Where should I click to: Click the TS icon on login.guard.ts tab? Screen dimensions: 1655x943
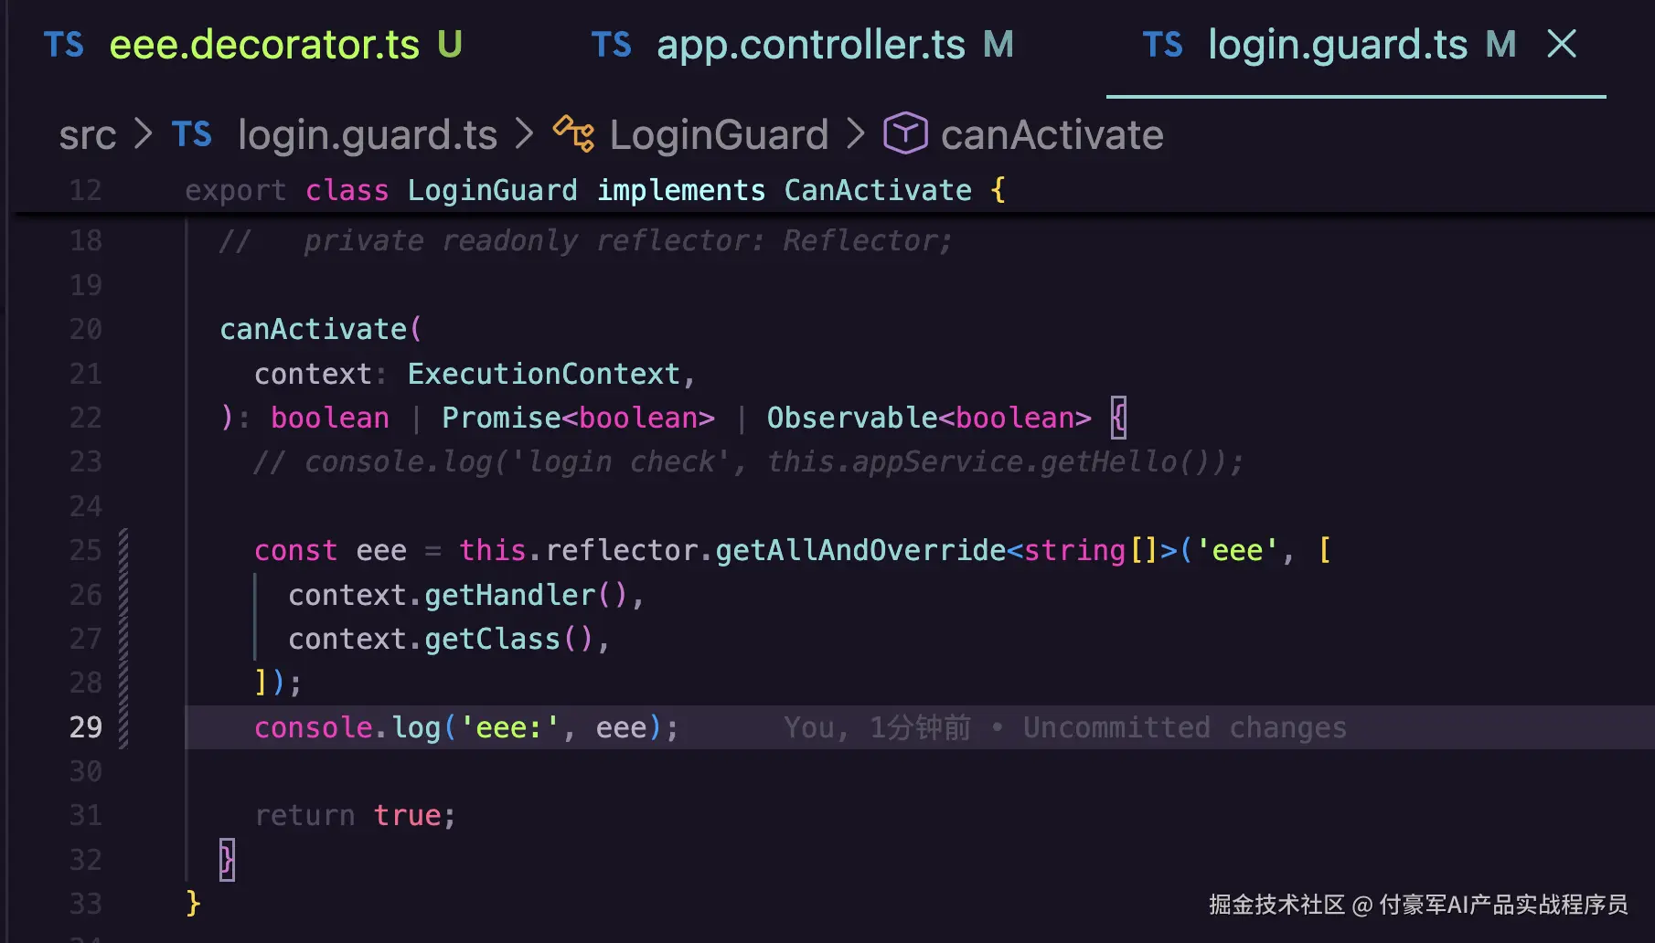pos(1163,45)
